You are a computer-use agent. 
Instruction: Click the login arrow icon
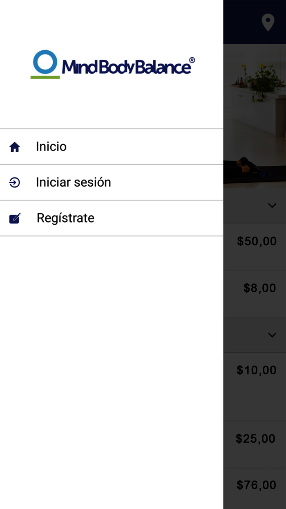click(x=15, y=182)
